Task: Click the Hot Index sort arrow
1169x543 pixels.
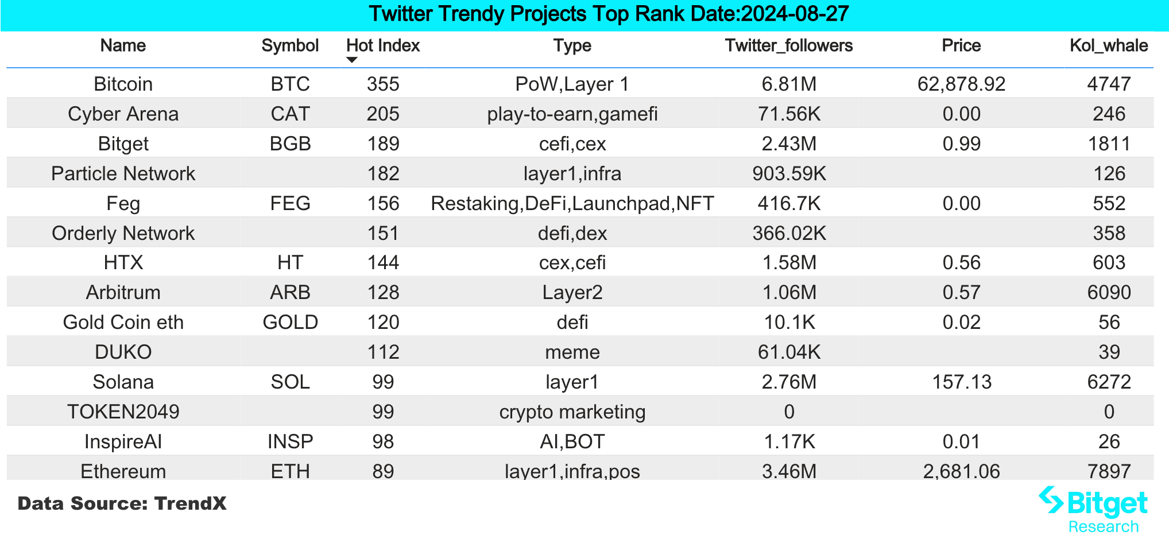Action: [x=352, y=60]
